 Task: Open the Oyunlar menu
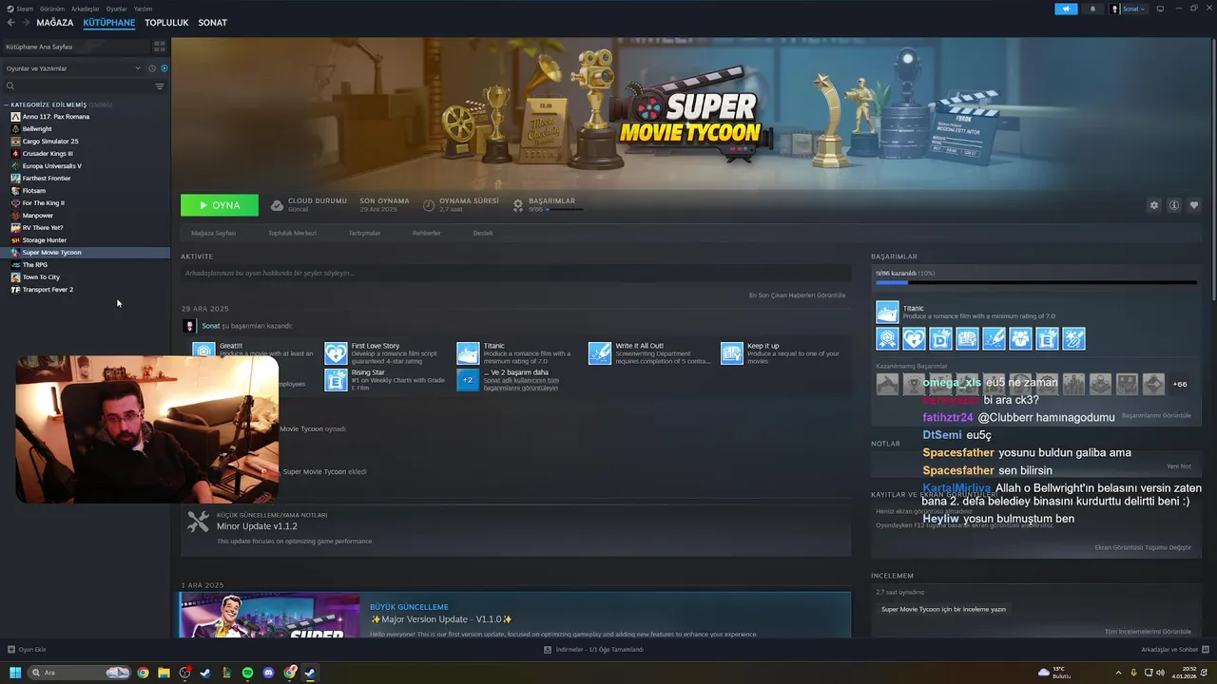[x=117, y=9]
